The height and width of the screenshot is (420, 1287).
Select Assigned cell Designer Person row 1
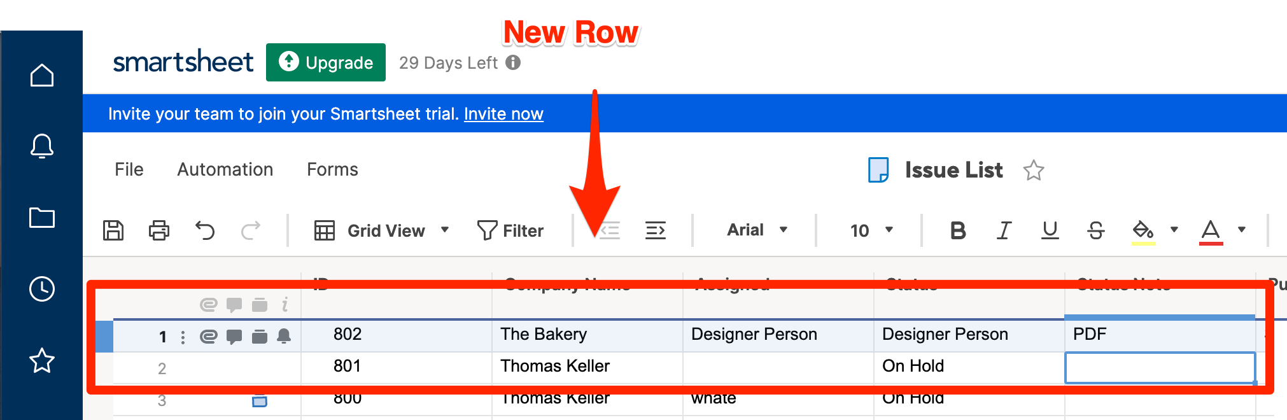[x=778, y=336]
